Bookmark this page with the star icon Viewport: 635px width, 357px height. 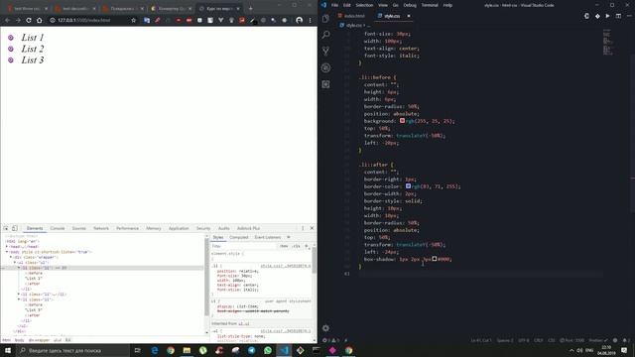pyautogui.click(x=134, y=20)
